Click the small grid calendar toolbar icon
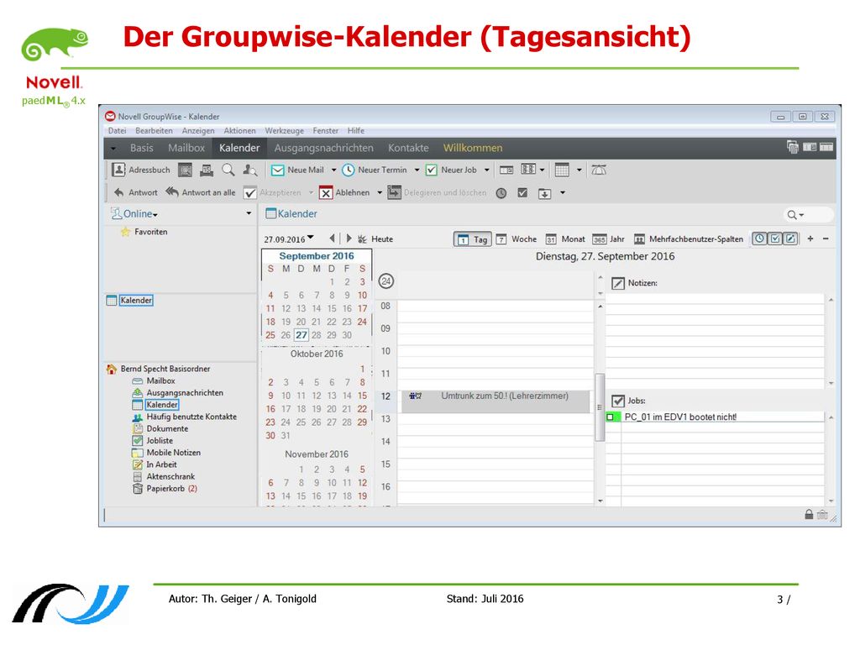This screenshot has width=860, height=645. [x=562, y=170]
